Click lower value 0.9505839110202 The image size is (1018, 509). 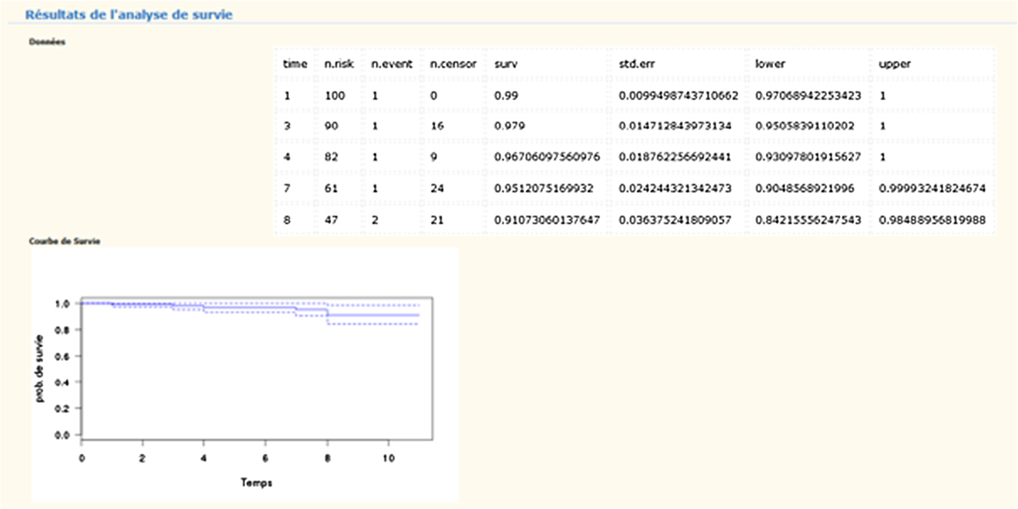pos(805,126)
